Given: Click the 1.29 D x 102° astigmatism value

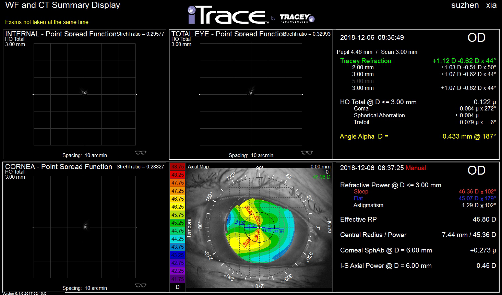Looking at the screenshot, I should [x=479, y=205].
